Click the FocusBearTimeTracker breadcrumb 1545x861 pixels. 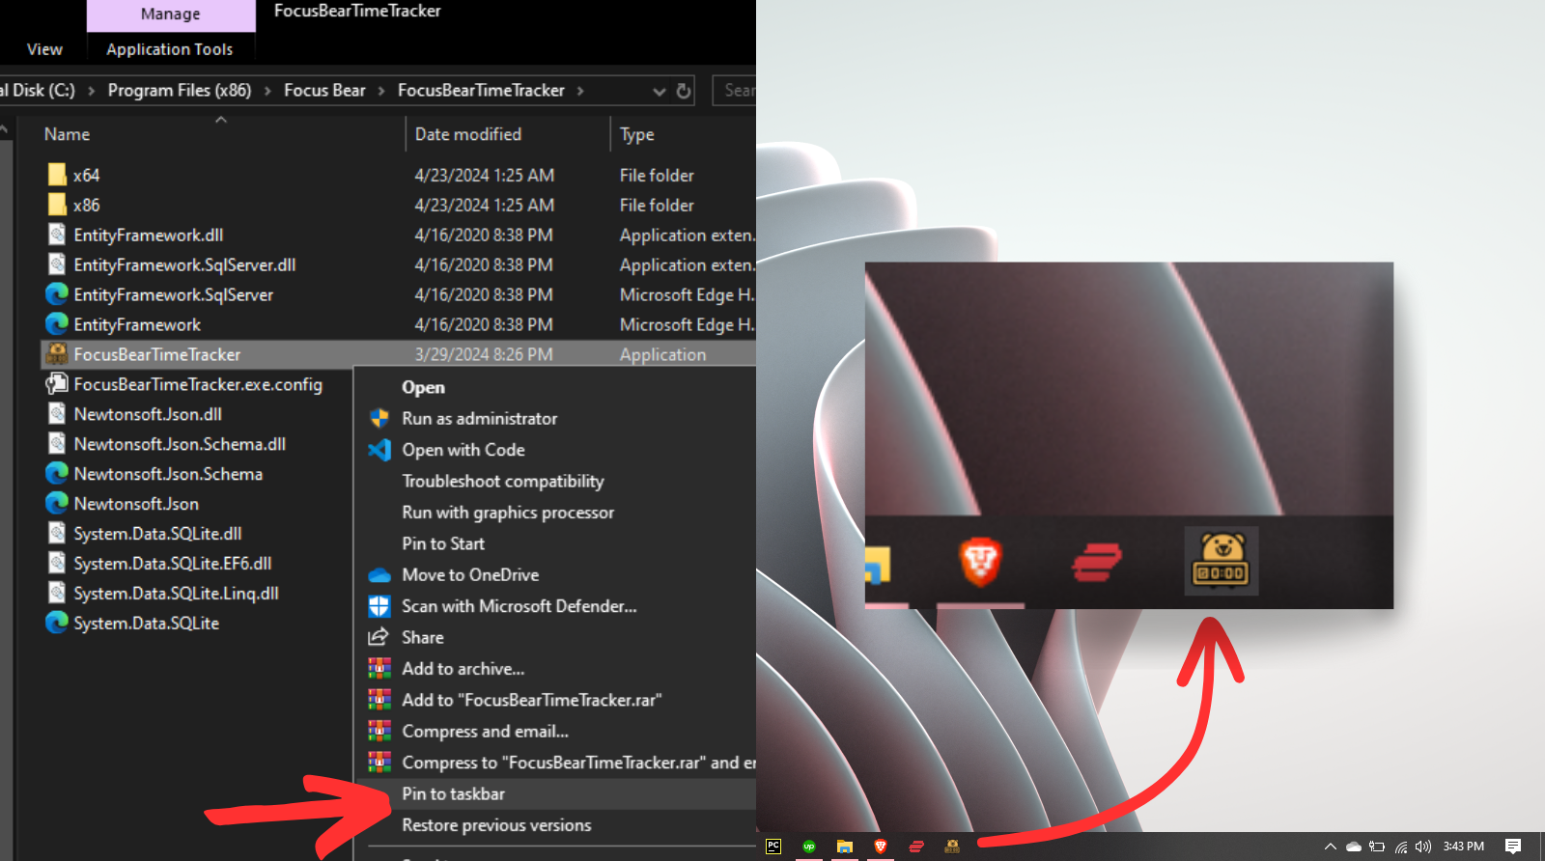click(x=481, y=90)
